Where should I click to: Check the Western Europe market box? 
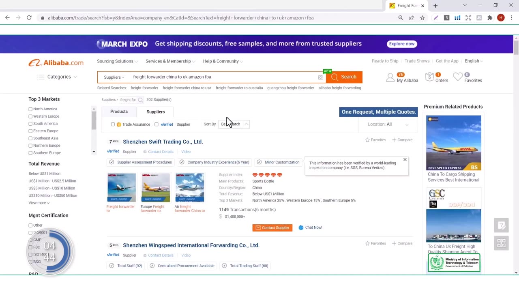coord(30,116)
